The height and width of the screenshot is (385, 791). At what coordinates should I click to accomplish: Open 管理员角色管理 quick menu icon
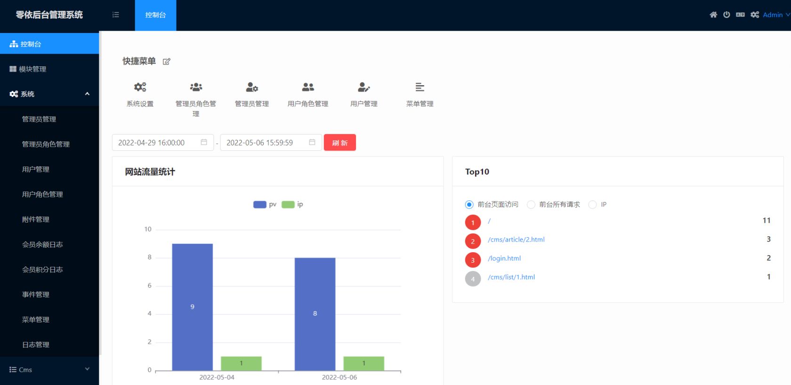pyautogui.click(x=196, y=87)
